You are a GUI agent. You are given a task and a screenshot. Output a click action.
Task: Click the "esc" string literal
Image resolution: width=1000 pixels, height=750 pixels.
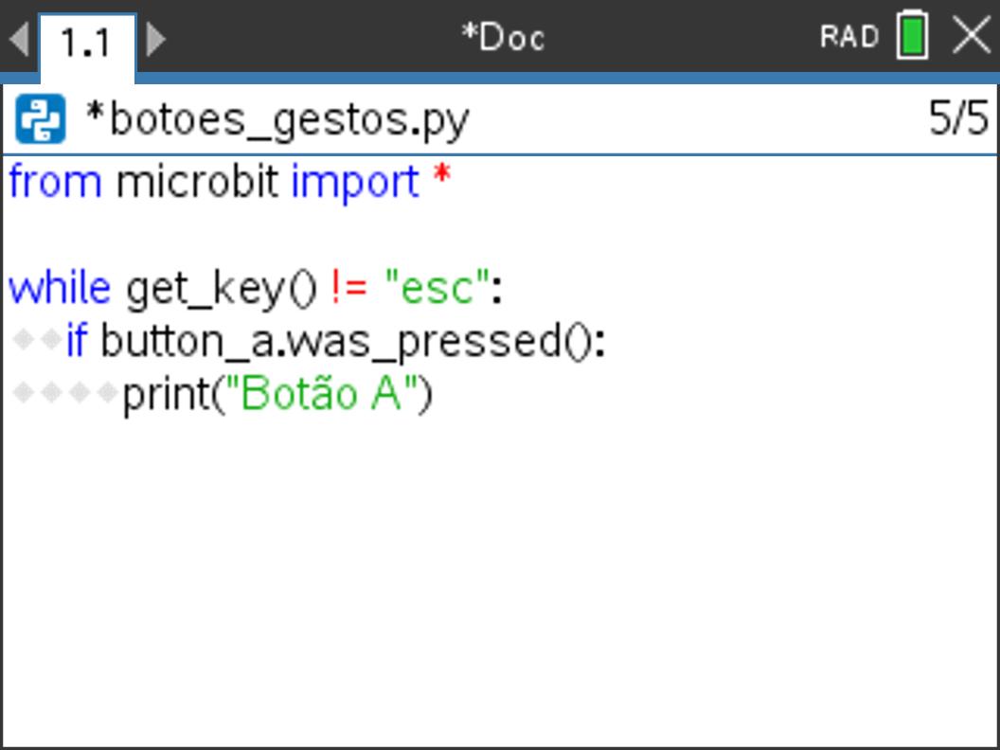[x=437, y=287]
